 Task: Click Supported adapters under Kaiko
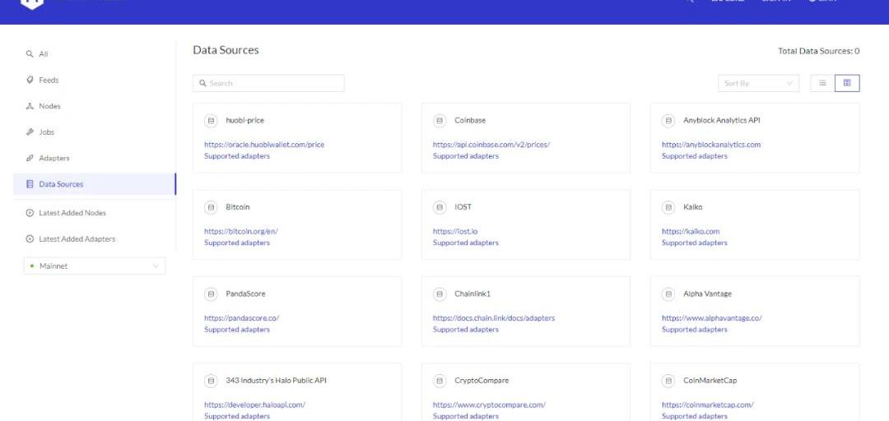pos(694,243)
